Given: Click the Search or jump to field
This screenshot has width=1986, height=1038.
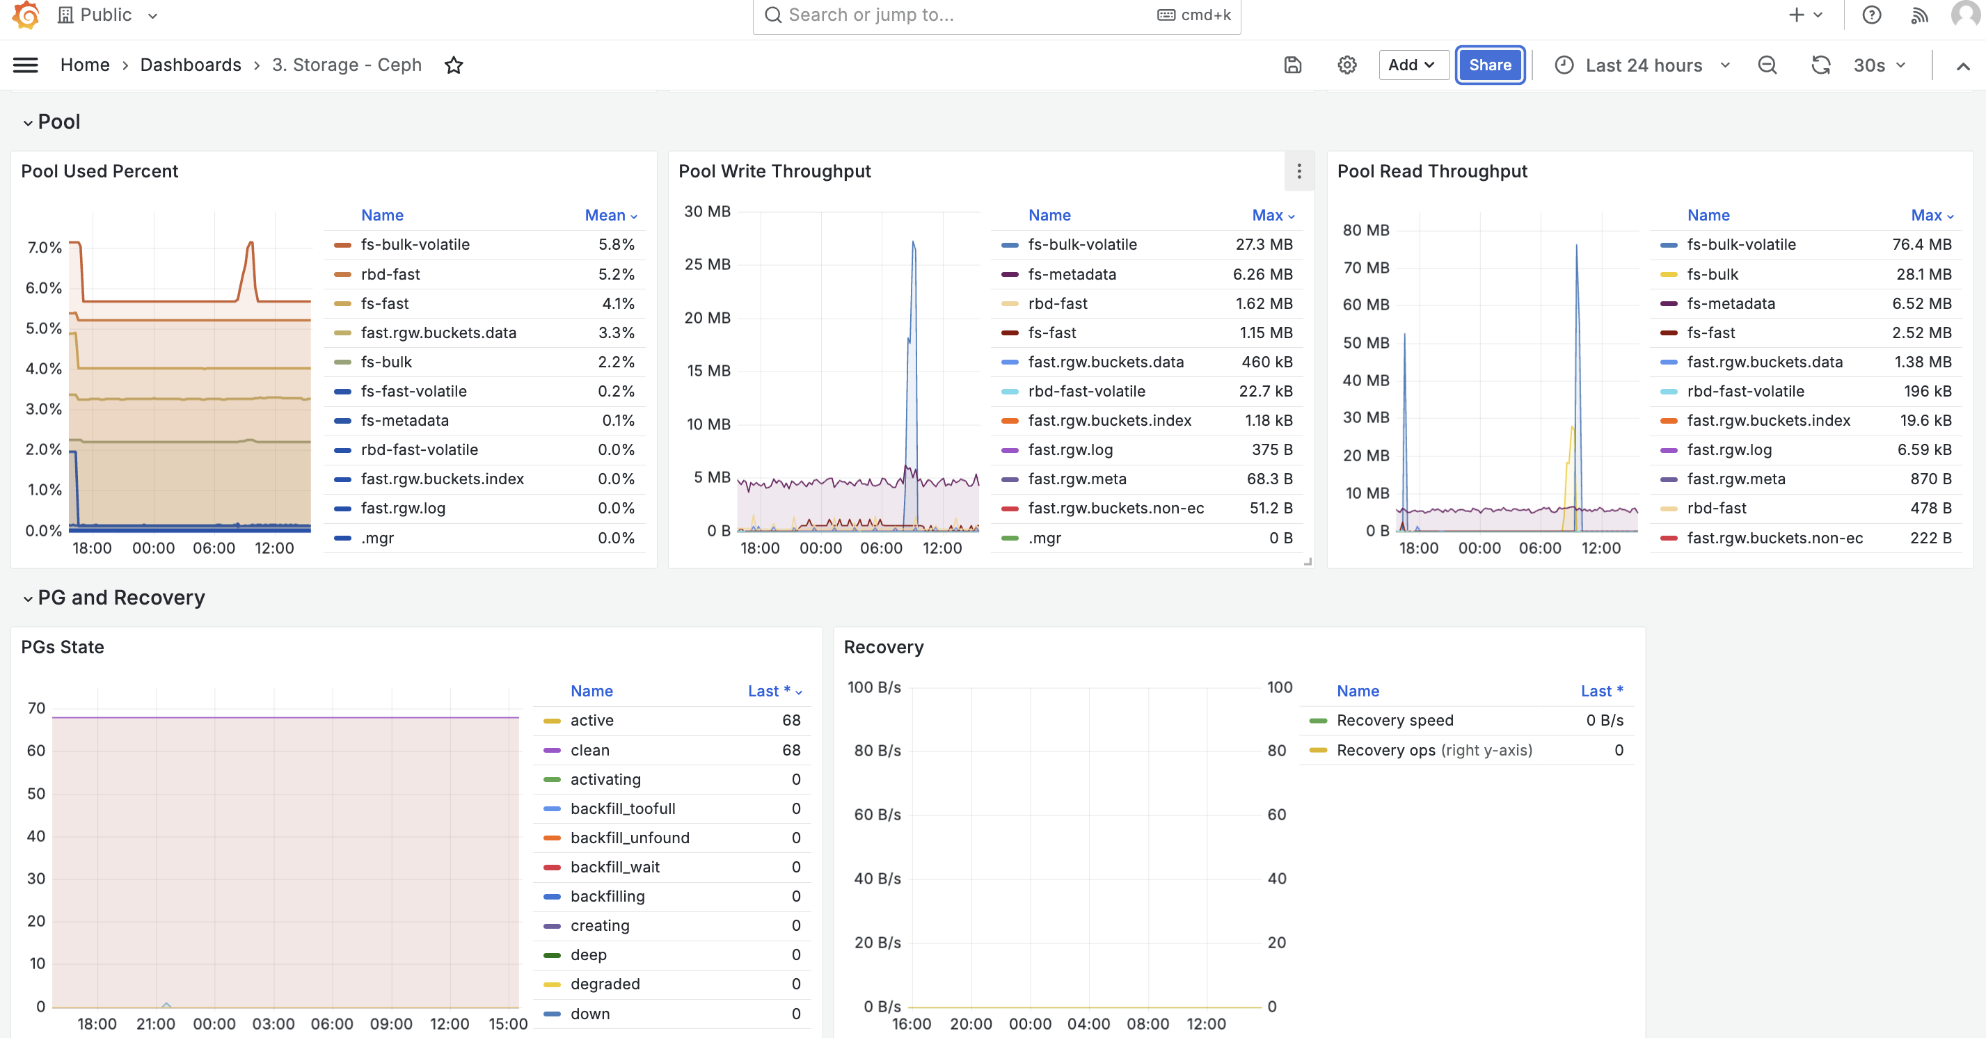Looking at the screenshot, I should coord(996,15).
